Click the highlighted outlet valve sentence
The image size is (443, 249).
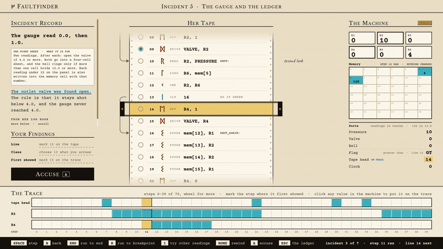tap(51, 91)
